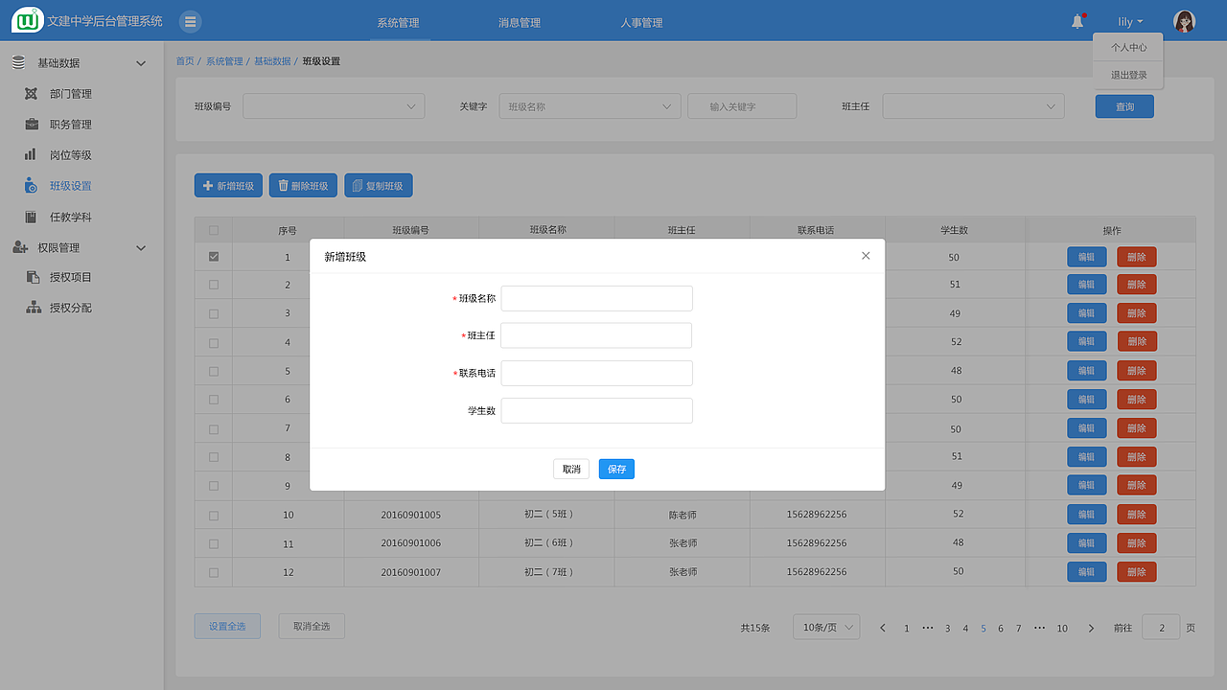Uncheck the selected checkbox on row 1

click(214, 256)
